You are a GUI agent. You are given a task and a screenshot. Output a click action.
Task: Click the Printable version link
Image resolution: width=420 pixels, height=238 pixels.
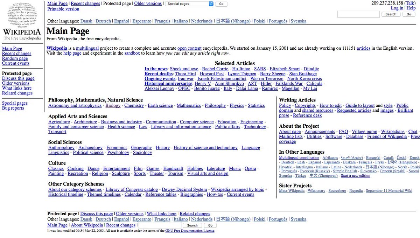[63, 9]
